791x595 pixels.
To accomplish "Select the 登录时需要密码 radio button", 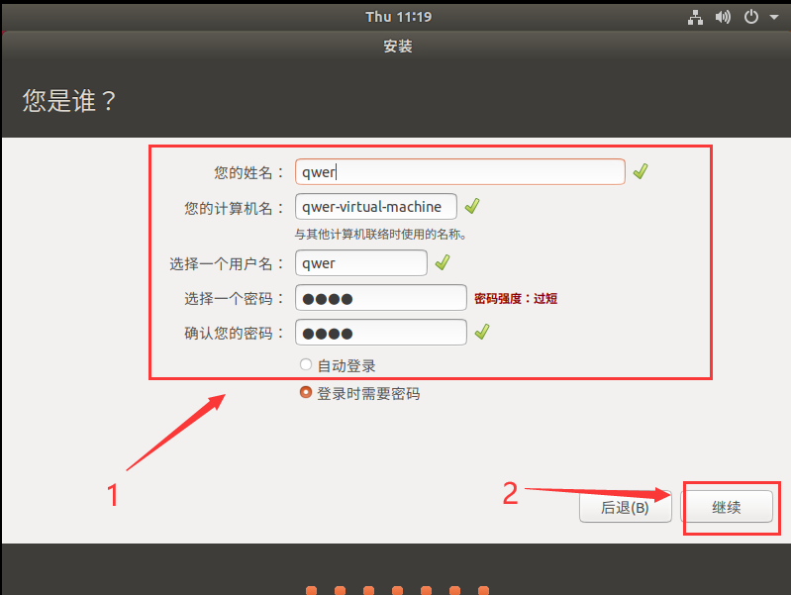I will pyautogui.click(x=306, y=393).
